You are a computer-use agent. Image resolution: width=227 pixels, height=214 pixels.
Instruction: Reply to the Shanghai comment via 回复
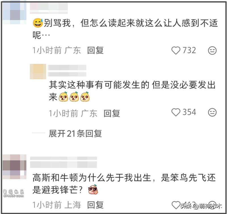[95, 205]
